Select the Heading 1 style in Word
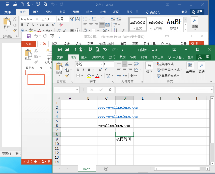The image size is (215, 174). click(x=174, y=24)
